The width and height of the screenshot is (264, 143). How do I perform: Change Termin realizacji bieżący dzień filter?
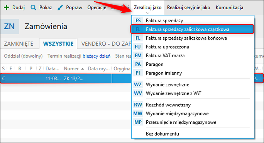(x=79, y=56)
